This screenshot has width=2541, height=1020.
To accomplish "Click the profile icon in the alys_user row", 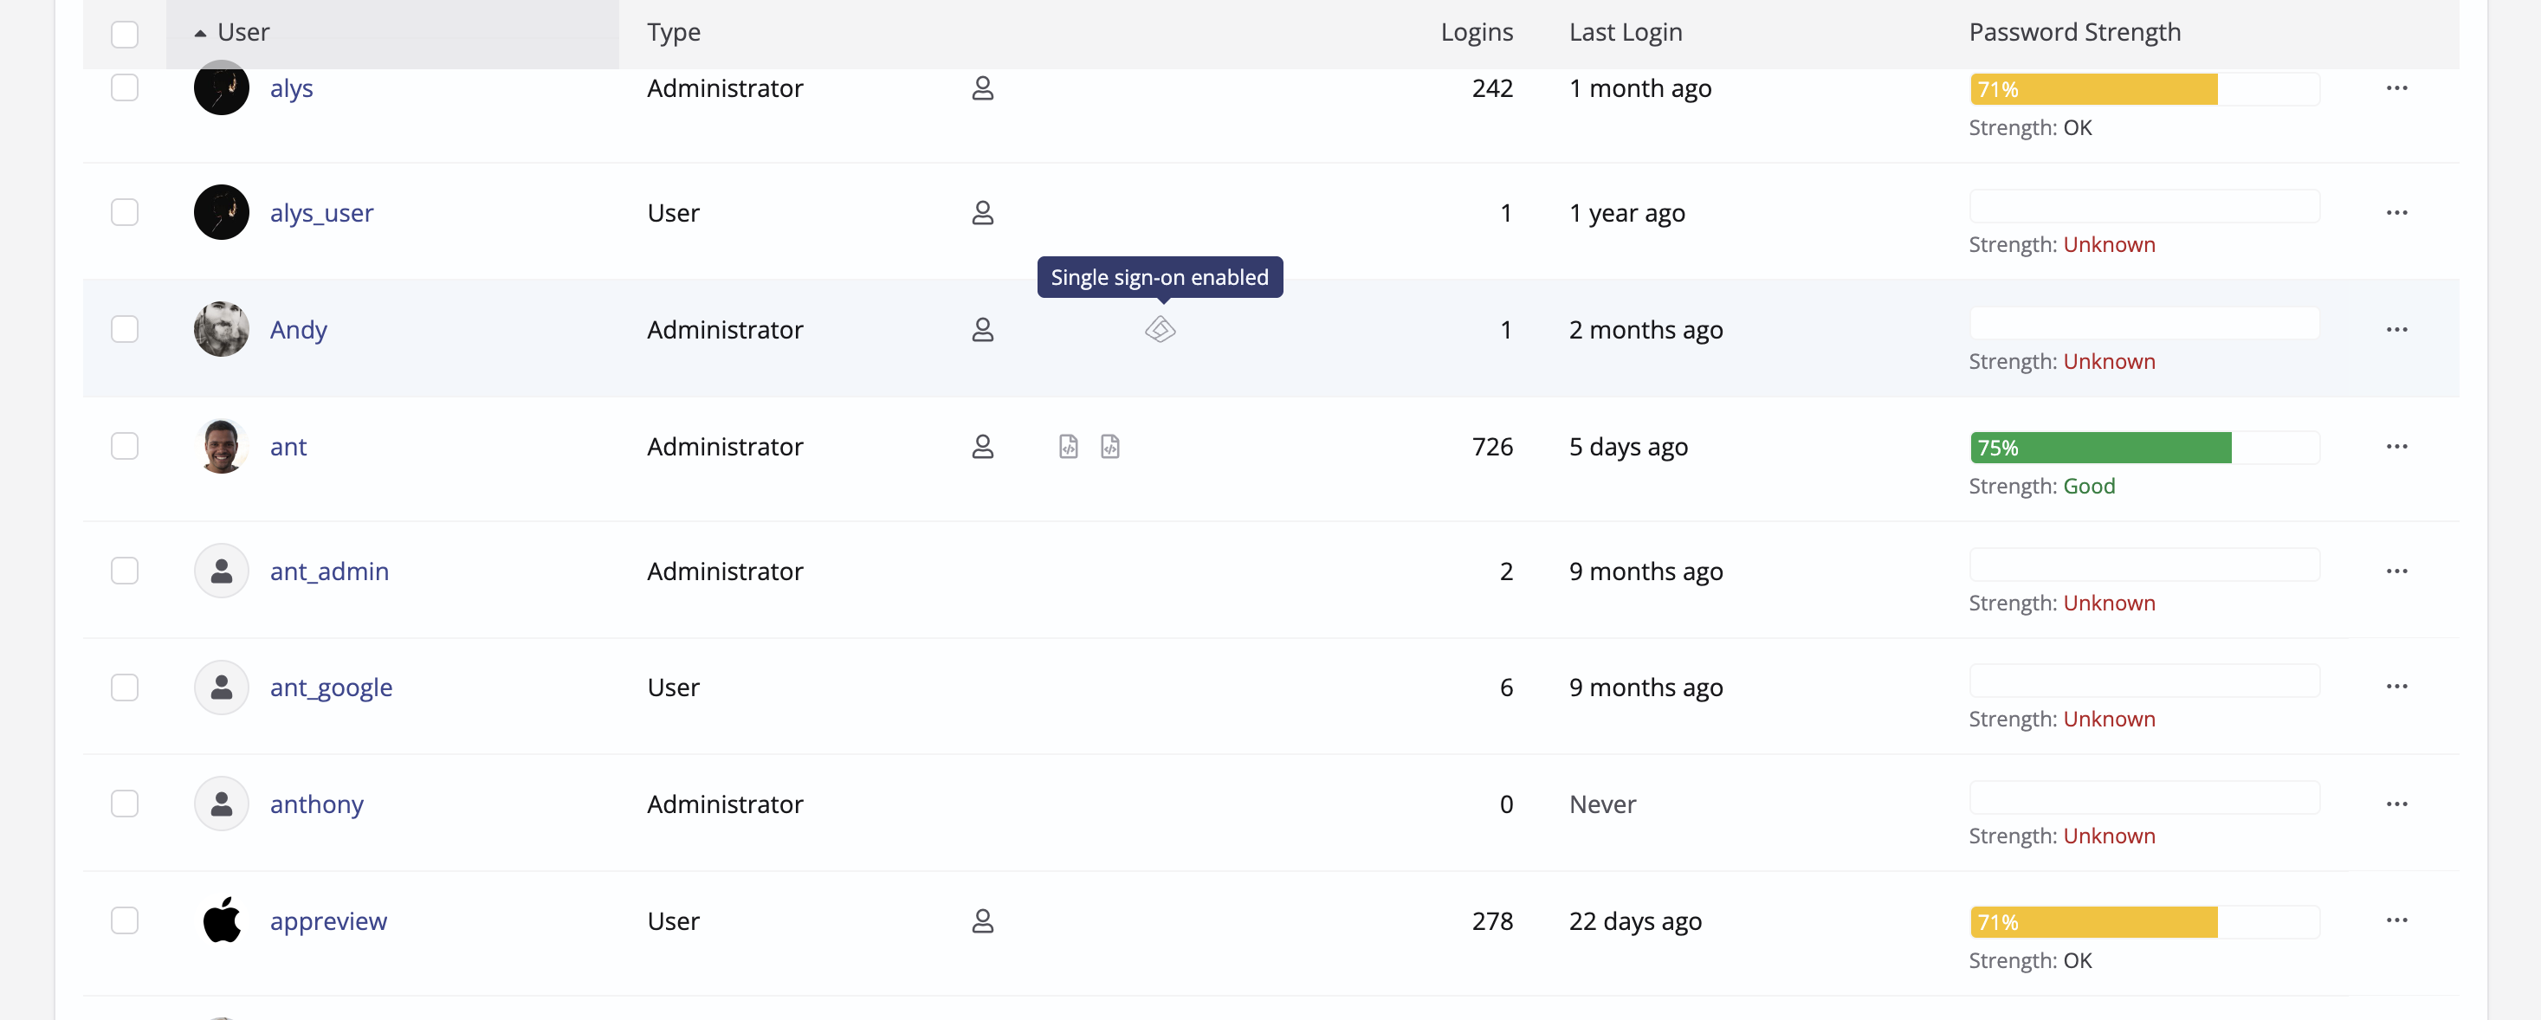I will click(x=981, y=212).
